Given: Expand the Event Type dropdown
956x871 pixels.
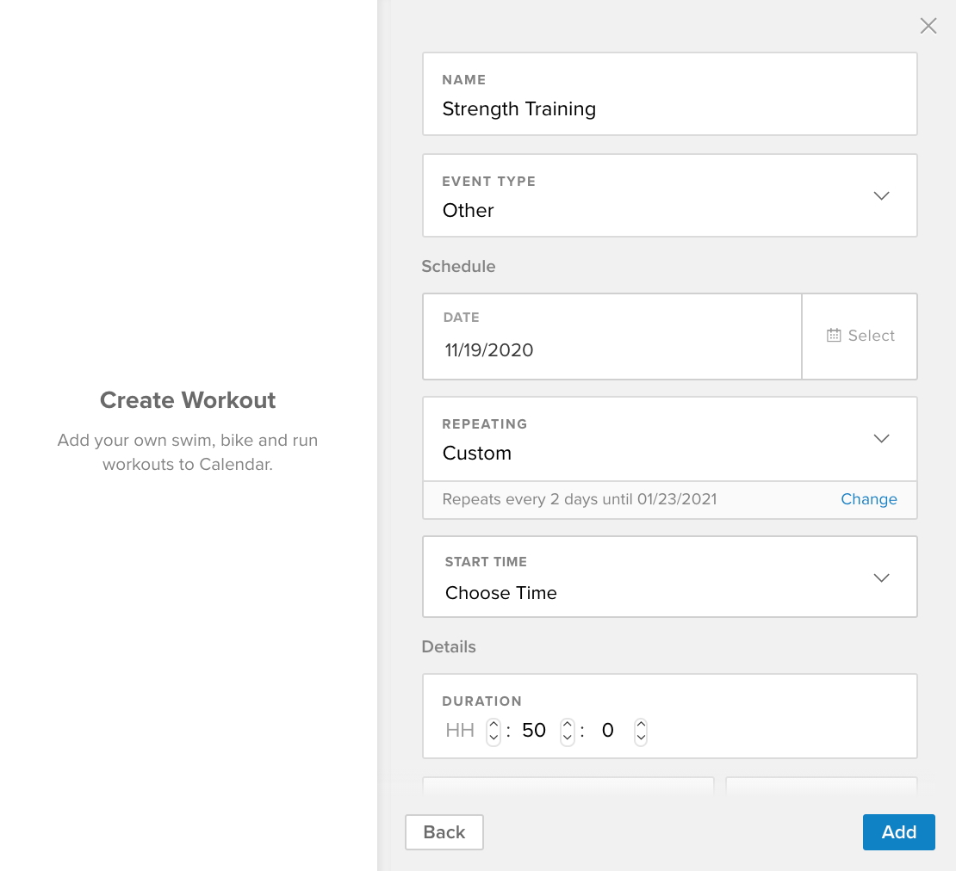Looking at the screenshot, I should coord(881,195).
